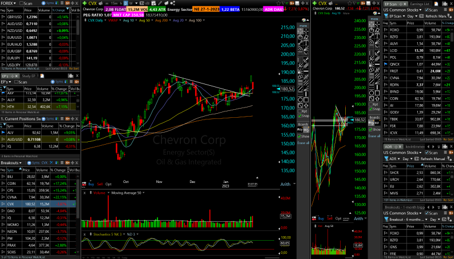Select the crosshair tool in main palette

(306, 31)
